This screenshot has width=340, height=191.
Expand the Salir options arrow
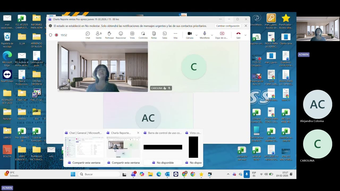[x=245, y=35]
